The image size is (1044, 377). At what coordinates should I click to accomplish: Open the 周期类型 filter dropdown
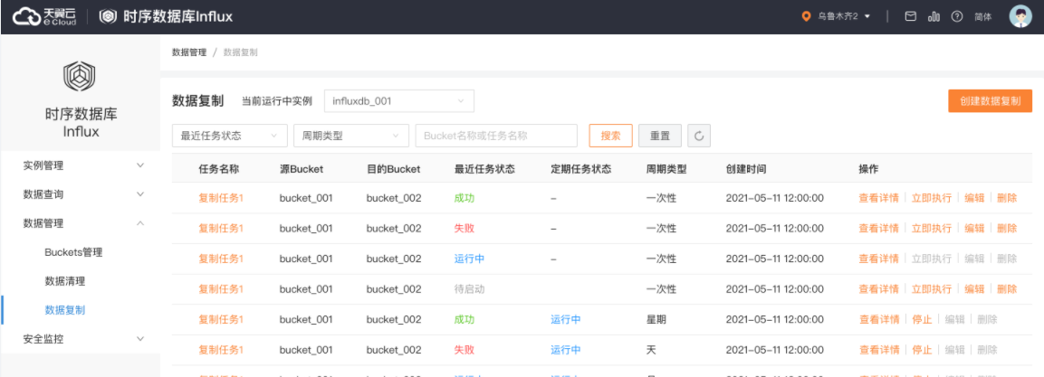point(350,136)
